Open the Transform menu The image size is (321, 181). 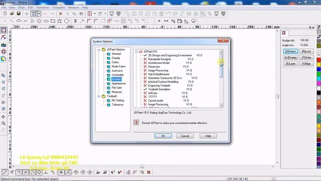[x=43, y=8]
